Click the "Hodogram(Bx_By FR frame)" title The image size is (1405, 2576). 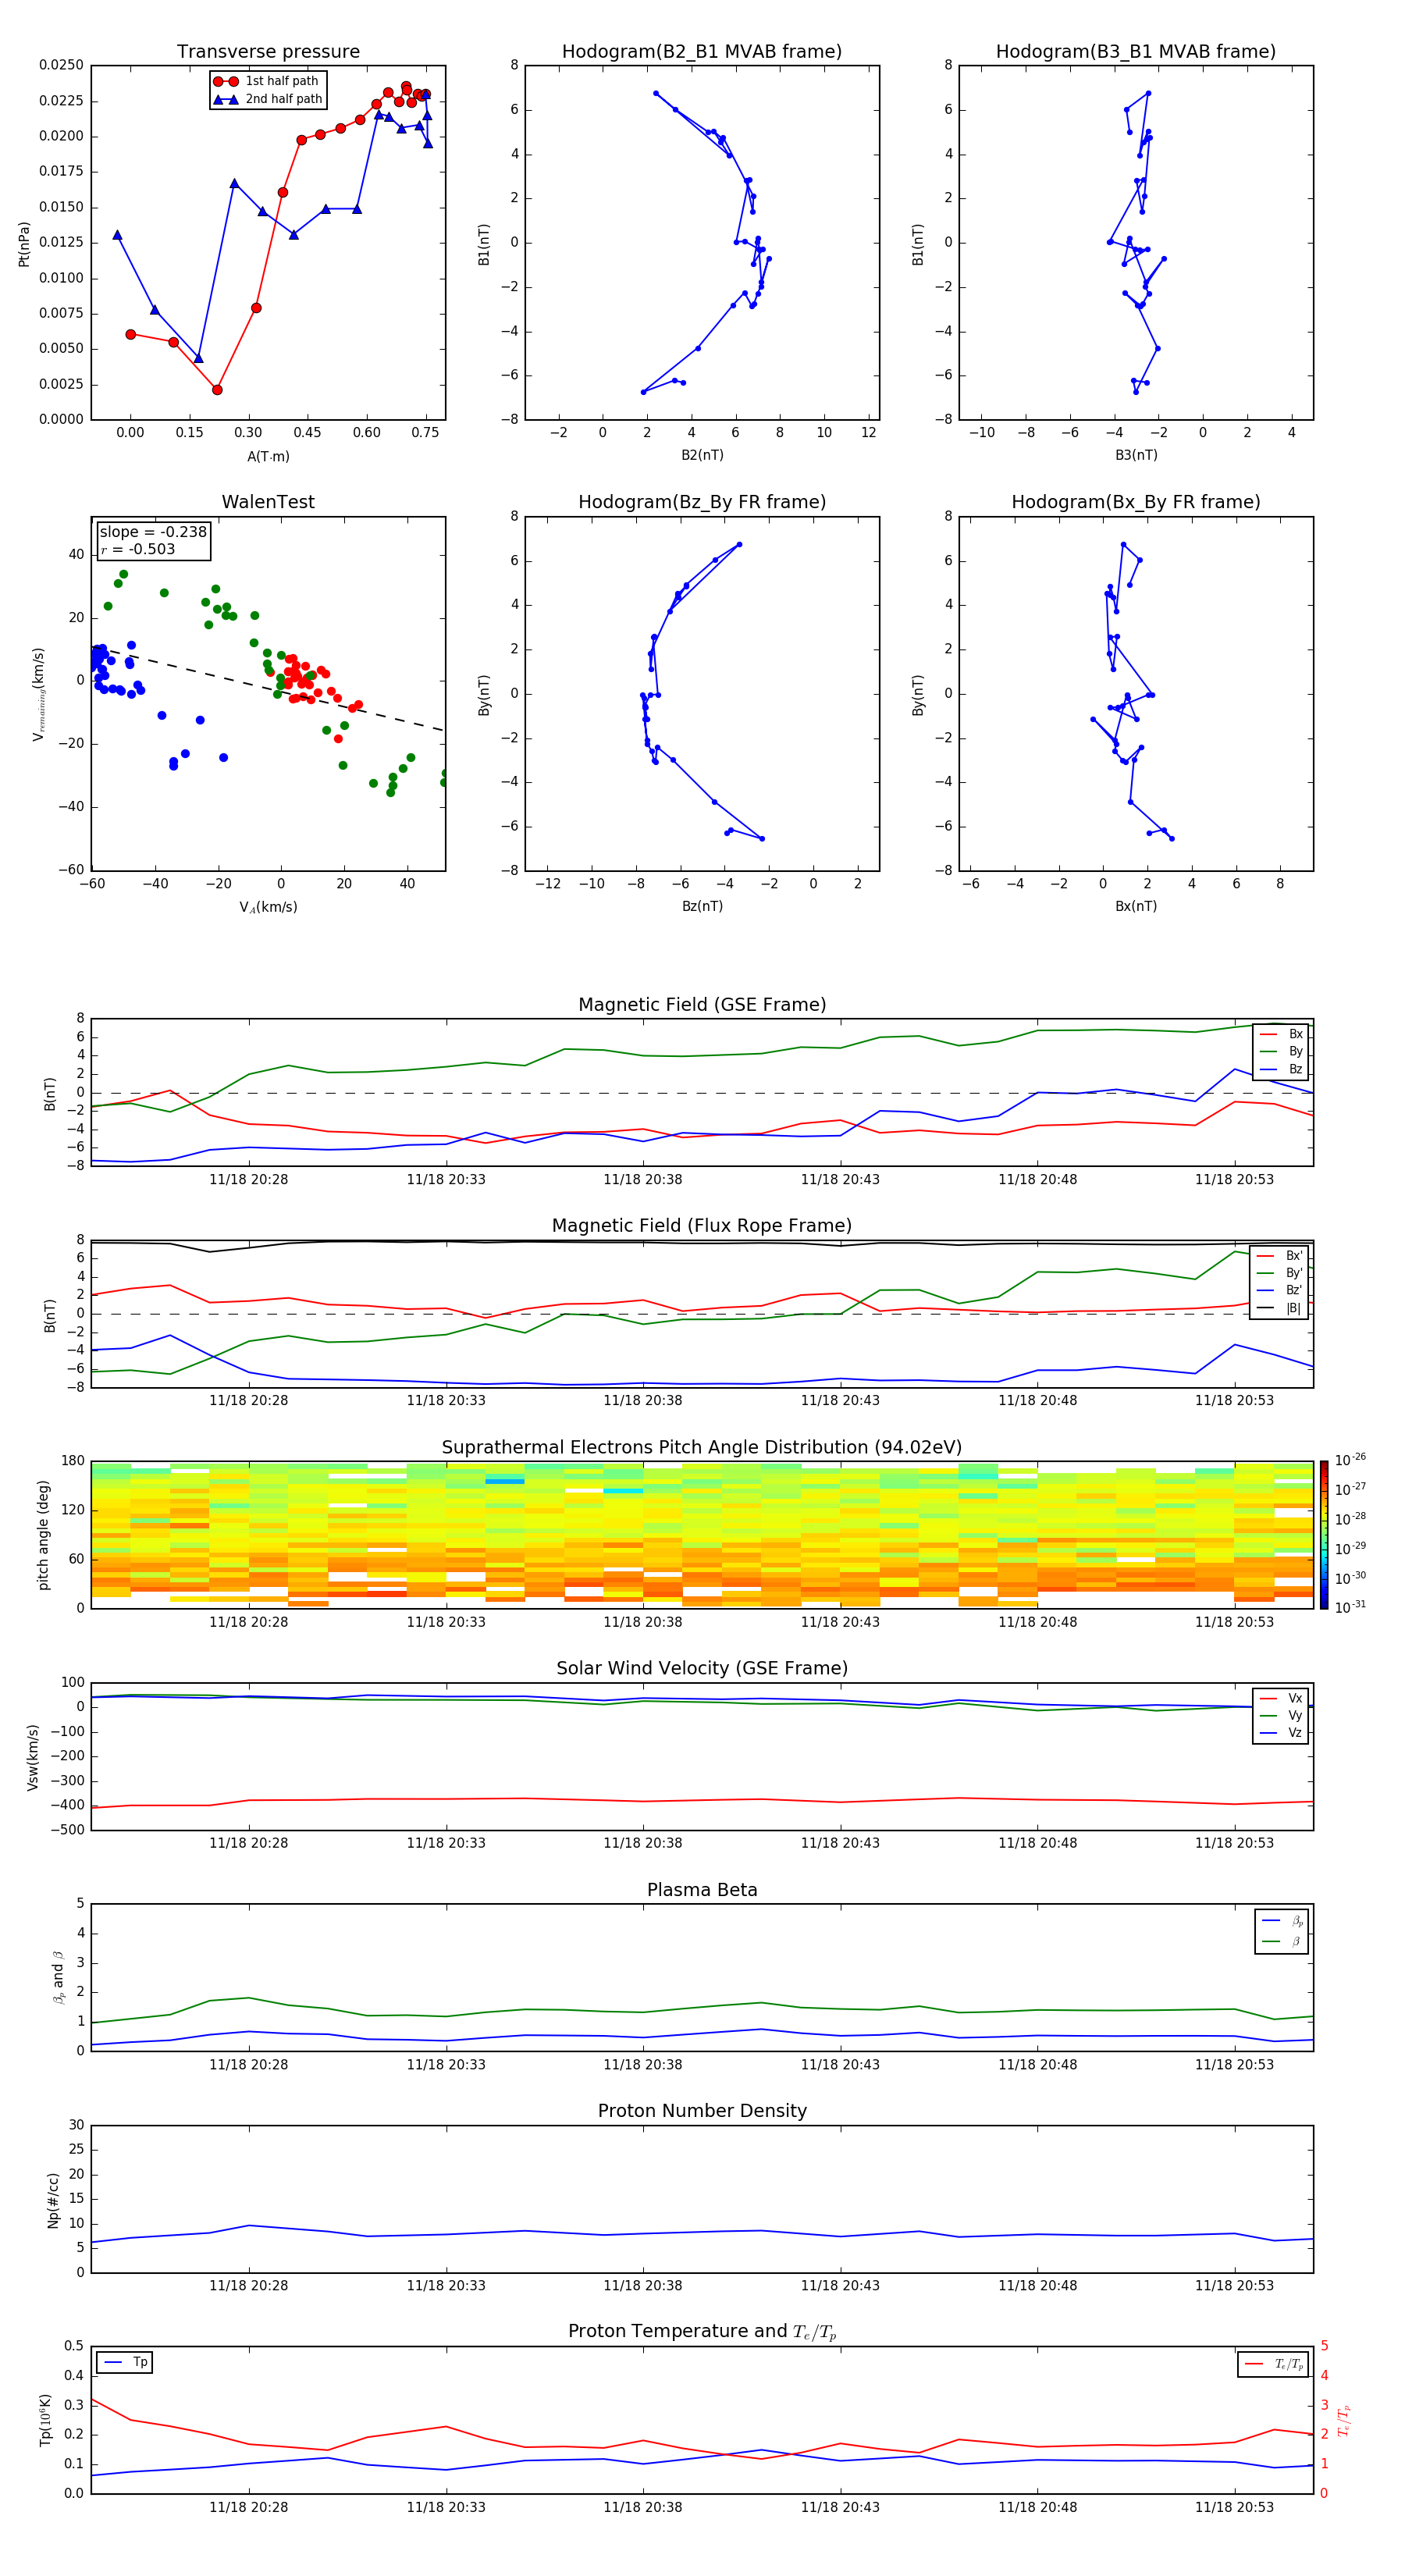pos(1136,502)
